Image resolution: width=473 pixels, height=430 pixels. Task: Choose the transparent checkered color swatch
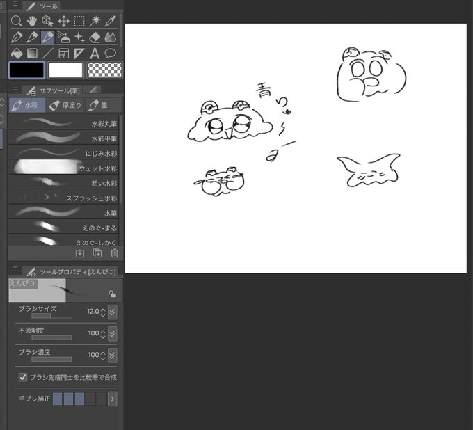(x=104, y=70)
